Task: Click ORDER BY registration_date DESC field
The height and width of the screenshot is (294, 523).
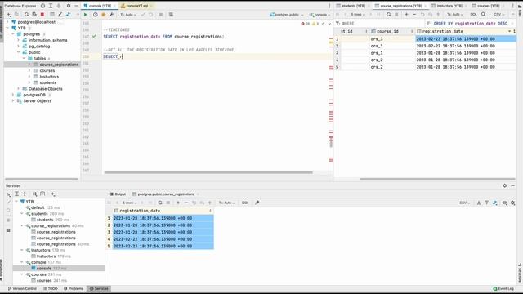Action: tap(471, 24)
